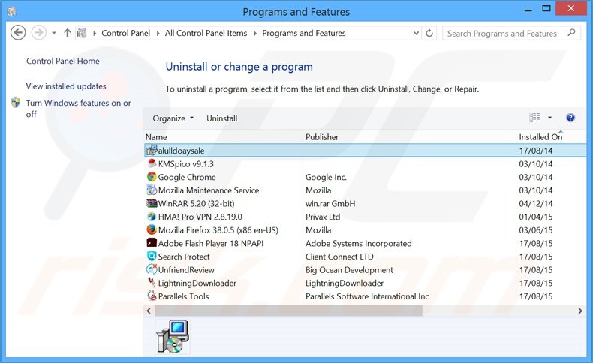Select the UnfriendReview program name
Viewport: 593px width, 363px height.
[x=186, y=270]
